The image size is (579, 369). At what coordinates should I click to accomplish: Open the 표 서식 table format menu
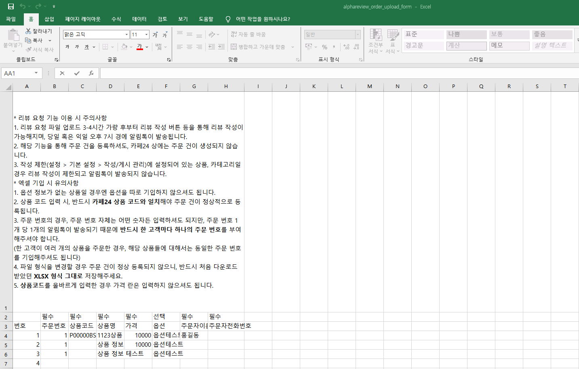pyautogui.click(x=393, y=41)
